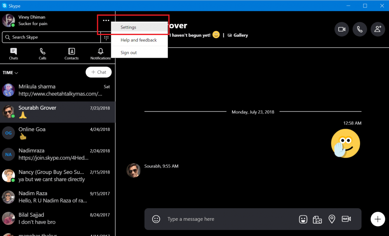The width and height of the screenshot is (389, 236).
Task: Click Sourabh's avatar beside the 9:55 AM message
Action: (133, 171)
